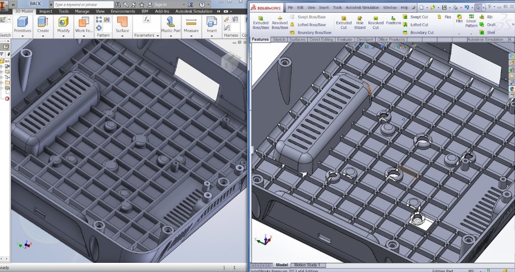Screen dimensions: 515x272
Task: Select the Extruded Cut tool
Action: click(x=344, y=23)
